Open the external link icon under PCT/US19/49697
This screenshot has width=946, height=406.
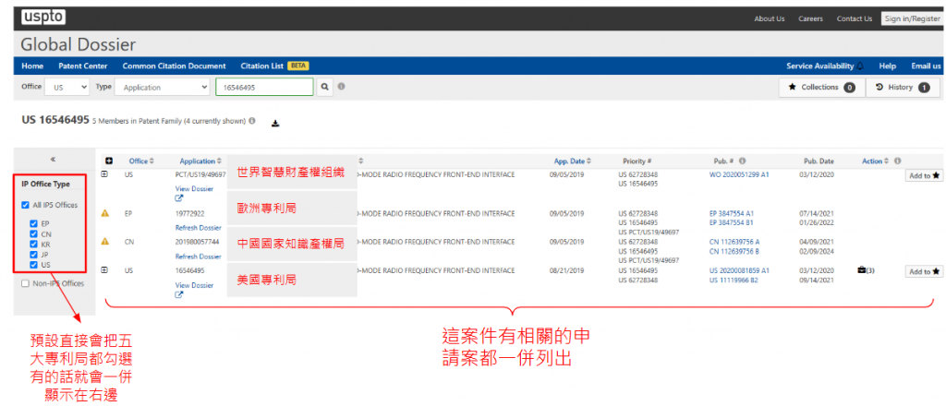[x=179, y=198]
